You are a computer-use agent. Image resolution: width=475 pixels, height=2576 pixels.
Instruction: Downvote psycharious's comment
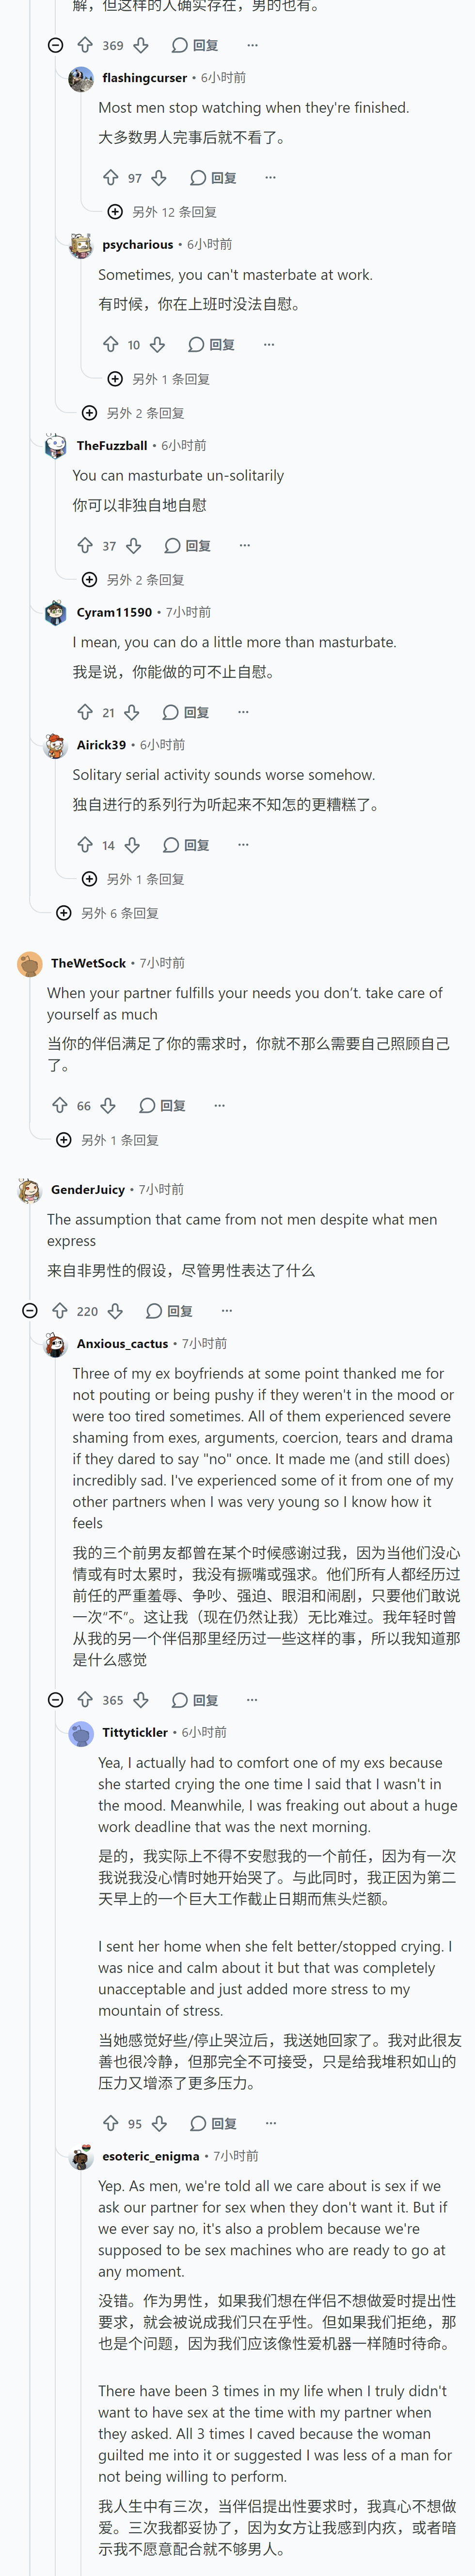pos(157,345)
